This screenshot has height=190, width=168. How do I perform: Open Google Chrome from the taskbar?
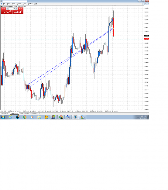(x=25, y=117)
